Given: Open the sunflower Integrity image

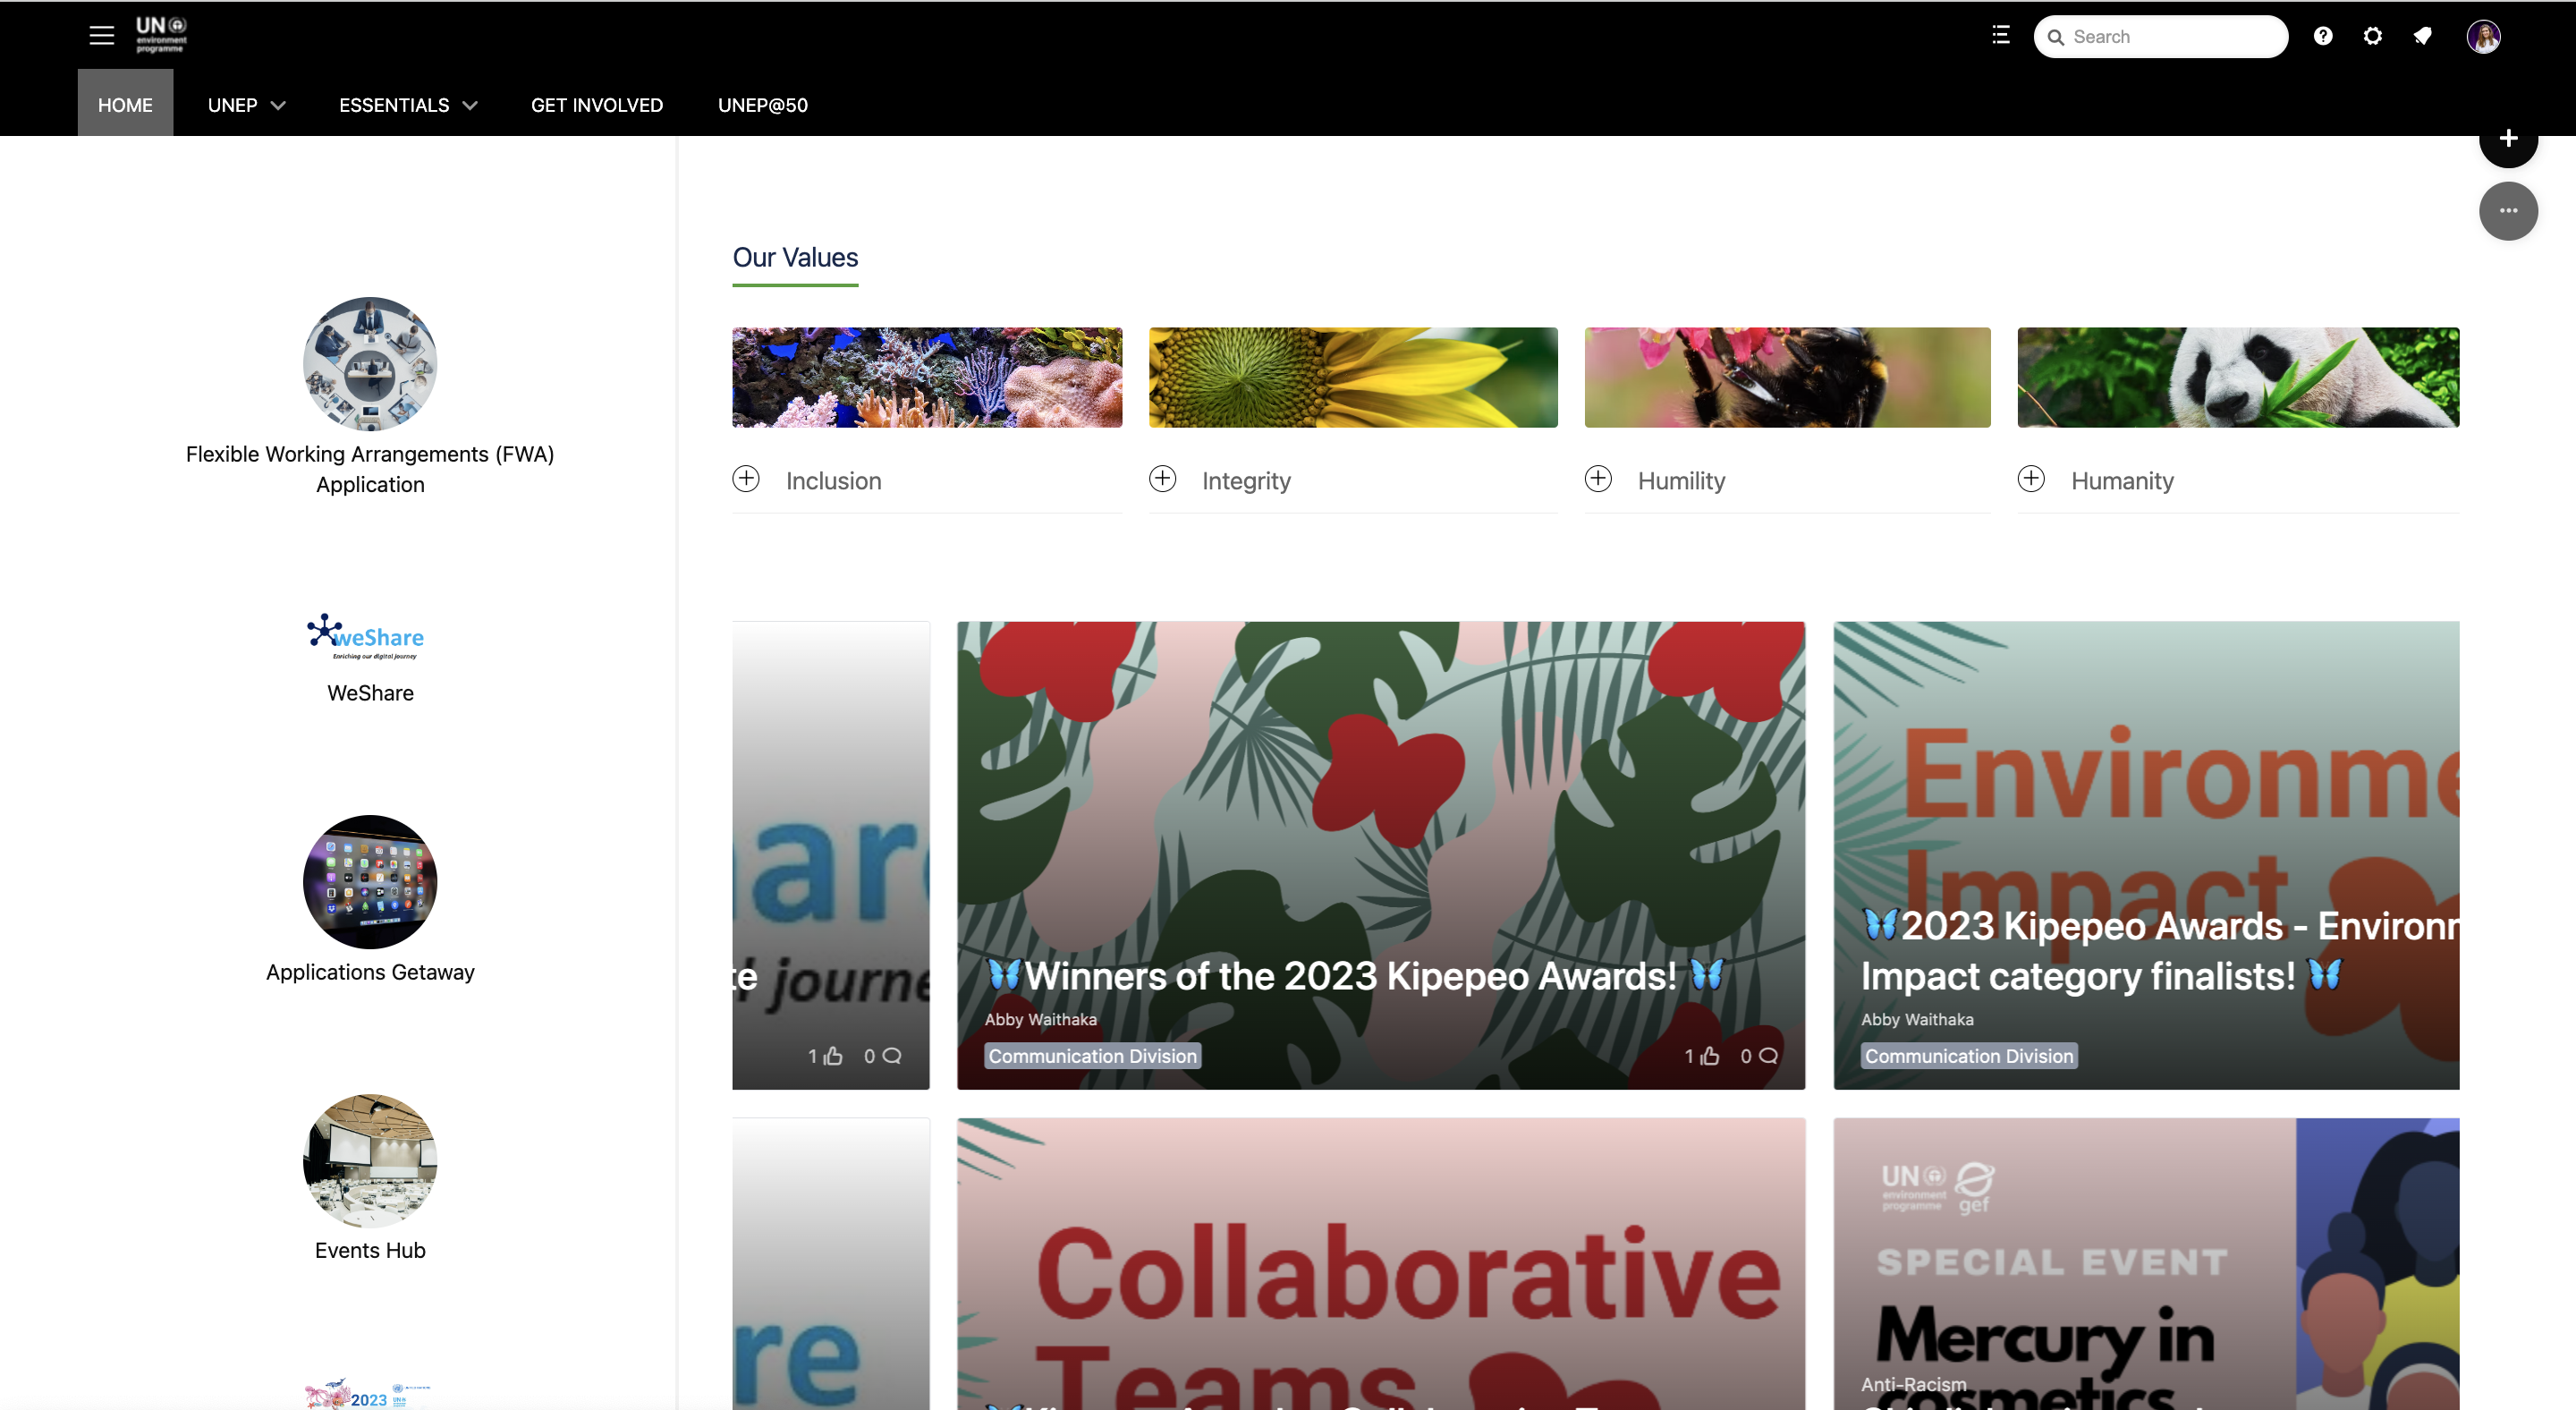Looking at the screenshot, I should pos(1353,377).
